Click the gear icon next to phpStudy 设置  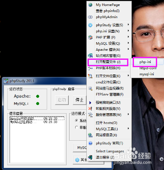pyautogui.click(x=90, y=25)
